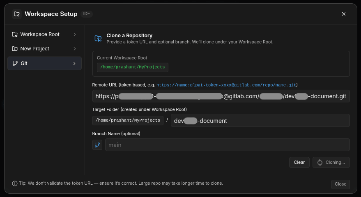This screenshot has width=361, height=197.
Task: Expand the New Project chevron
Action: click(75, 49)
